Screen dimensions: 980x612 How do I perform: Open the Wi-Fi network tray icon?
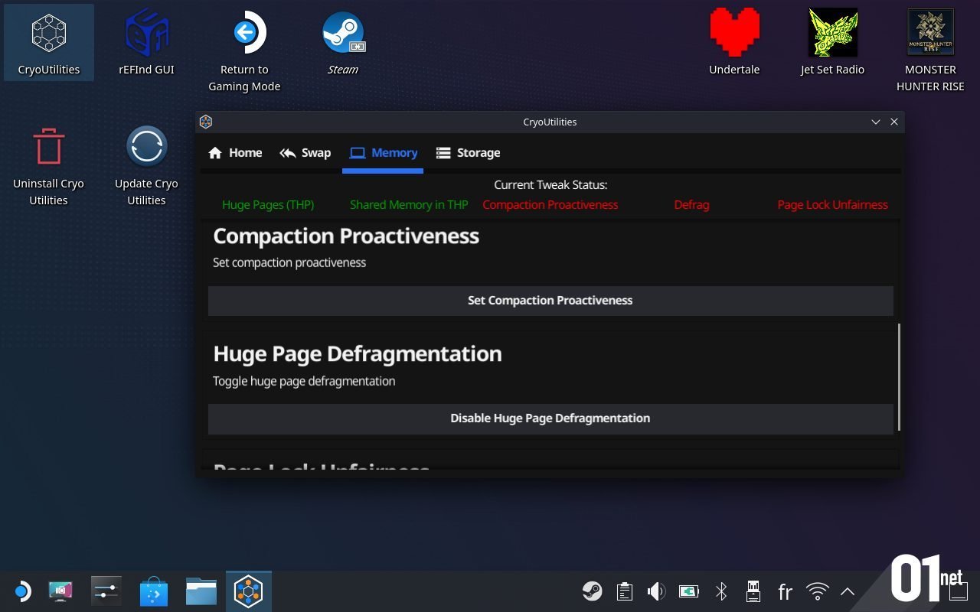point(818,591)
